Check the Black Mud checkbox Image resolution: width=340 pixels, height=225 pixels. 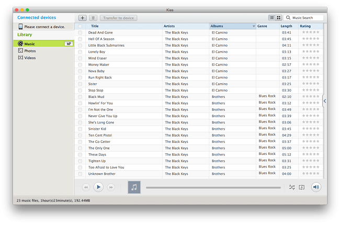(x=80, y=97)
